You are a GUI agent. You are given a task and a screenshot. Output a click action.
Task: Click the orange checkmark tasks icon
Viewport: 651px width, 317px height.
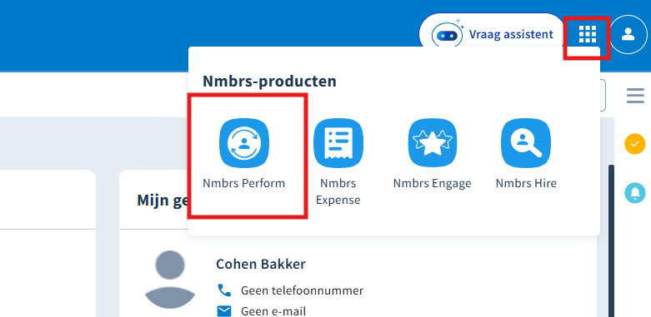tap(635, 144)
